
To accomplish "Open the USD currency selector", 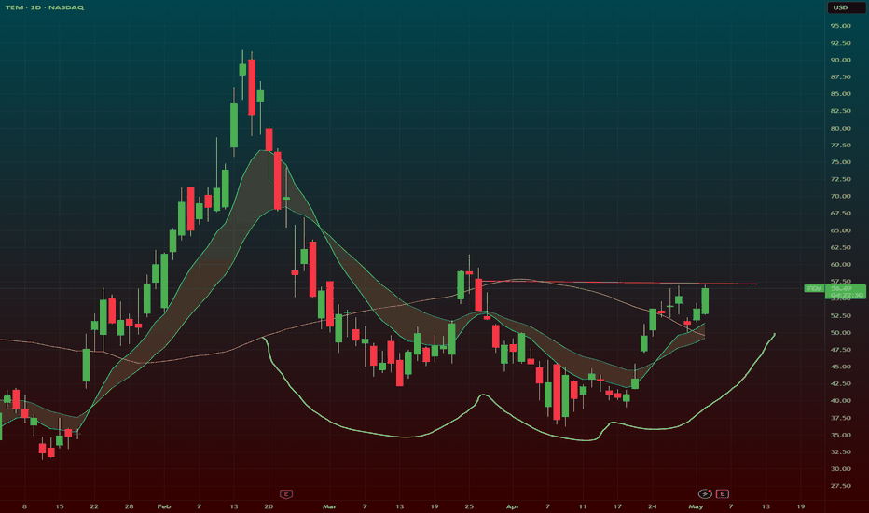I will coord(847,7).
